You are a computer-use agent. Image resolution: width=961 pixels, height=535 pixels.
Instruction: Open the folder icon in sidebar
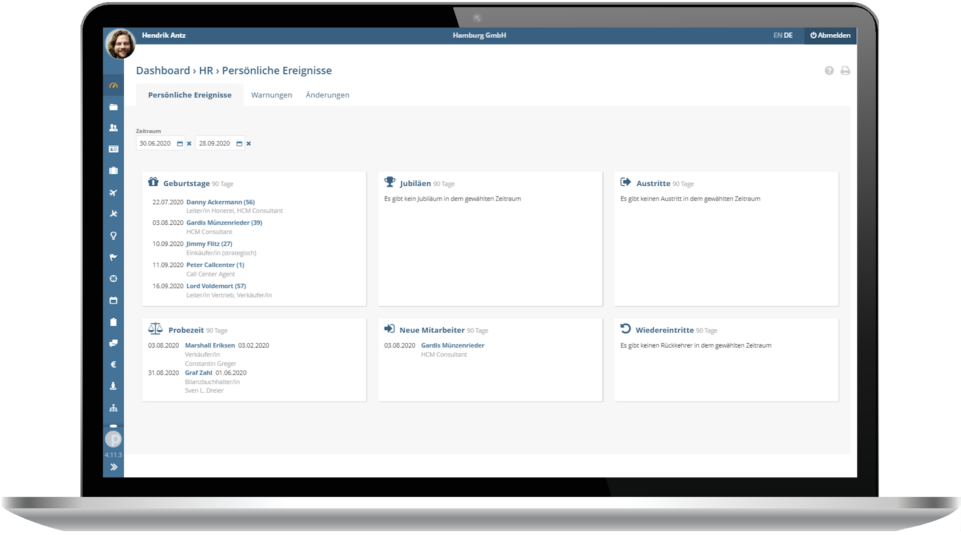pyautogui.click(x=113, y=107)
